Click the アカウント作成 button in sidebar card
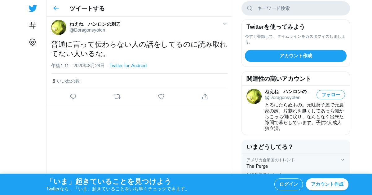The height and width of the screenshot is (195, 372). click(x=296, y=56)
